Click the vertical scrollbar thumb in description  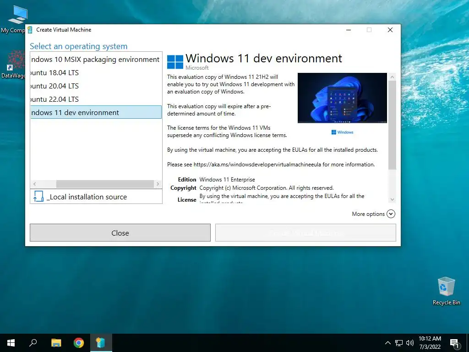click(x=392, y=125)
